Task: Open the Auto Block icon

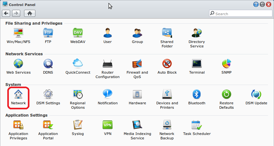Action: pyautogui.click(x=167, y=64)
